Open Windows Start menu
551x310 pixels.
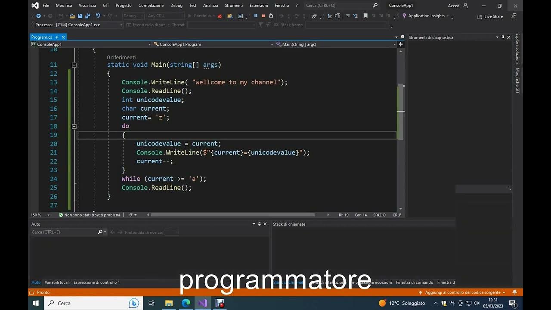point(36,303)
